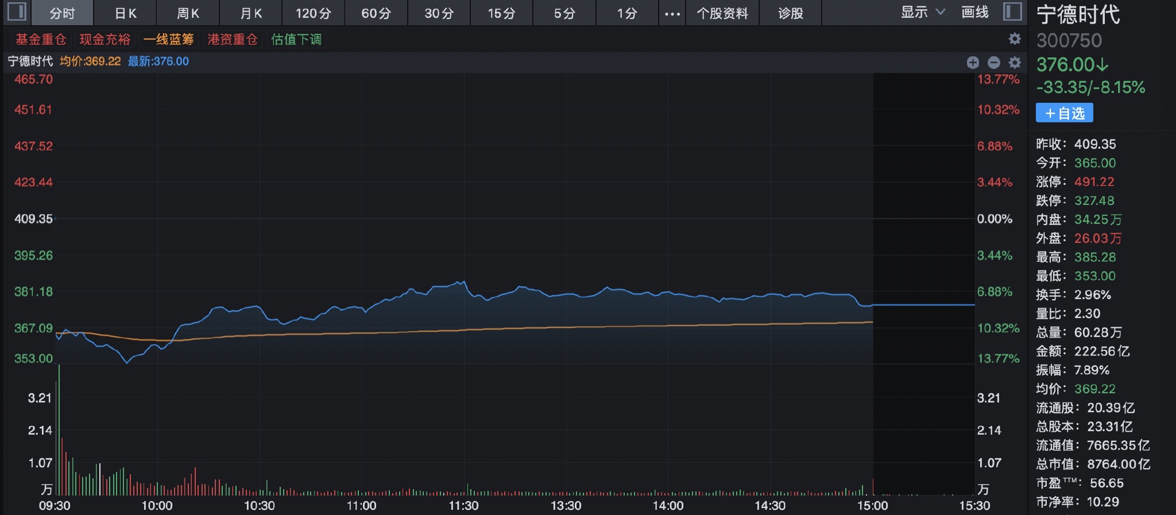
Task: Click the 市净率 value 10.29
Action: point(1103,502)
